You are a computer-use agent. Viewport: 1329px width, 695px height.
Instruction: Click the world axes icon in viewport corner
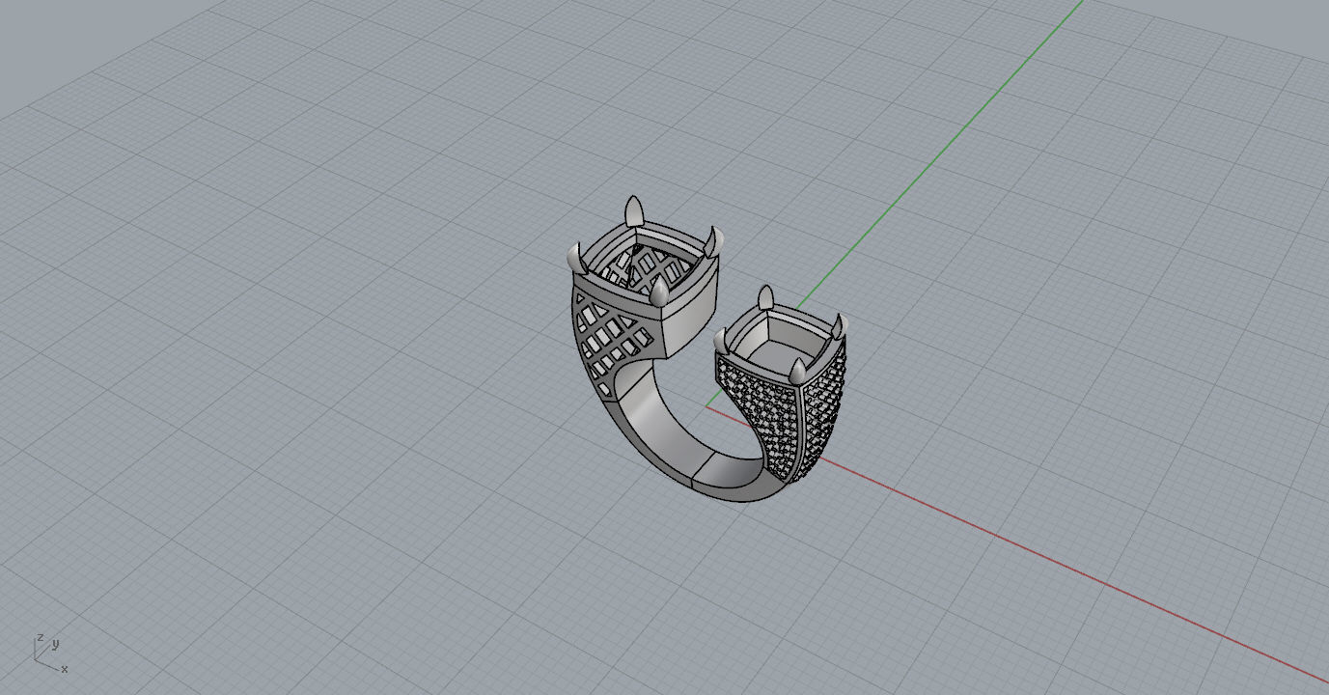pos(50,653)
